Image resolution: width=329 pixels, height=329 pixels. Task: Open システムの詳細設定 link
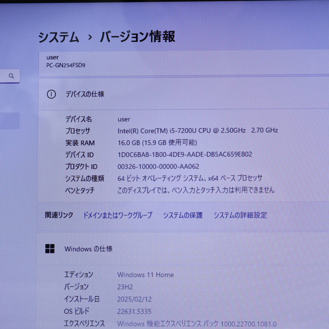coord(240,215)
